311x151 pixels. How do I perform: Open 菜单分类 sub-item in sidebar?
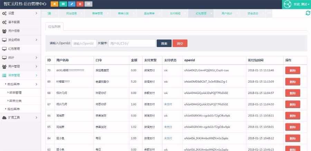pyautogui.click(x=15, y=101)
